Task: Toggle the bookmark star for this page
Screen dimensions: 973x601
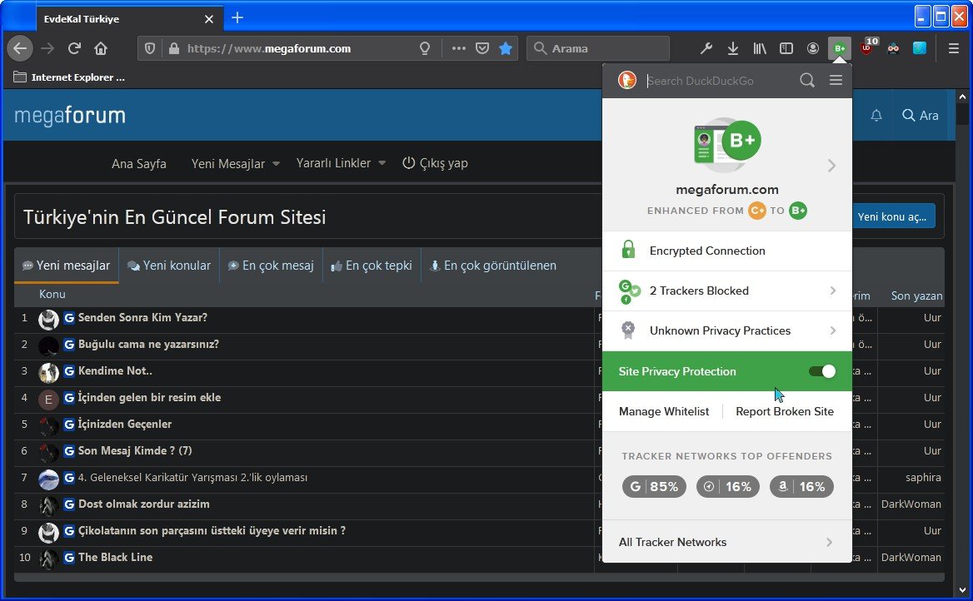Action: (x=506, y=48)
